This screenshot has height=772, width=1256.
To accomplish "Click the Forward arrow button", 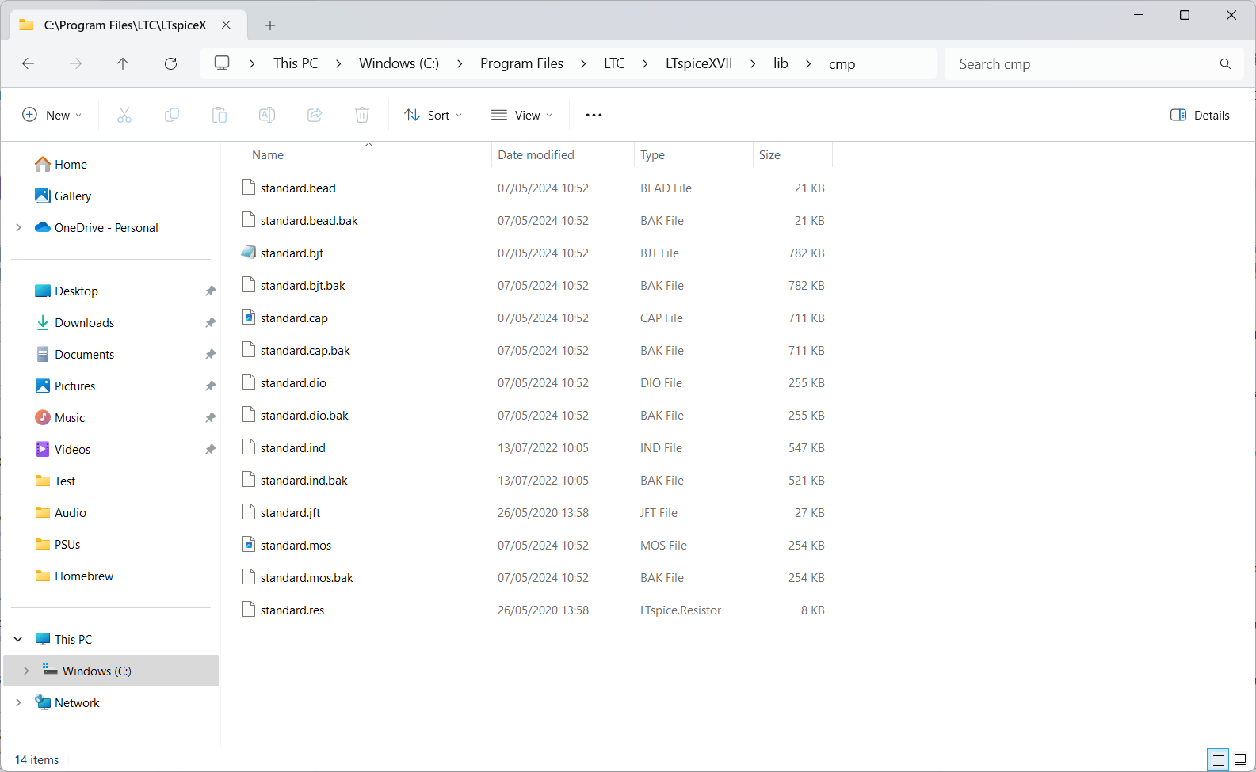I will pyautogui.click(x=76, y=63).
